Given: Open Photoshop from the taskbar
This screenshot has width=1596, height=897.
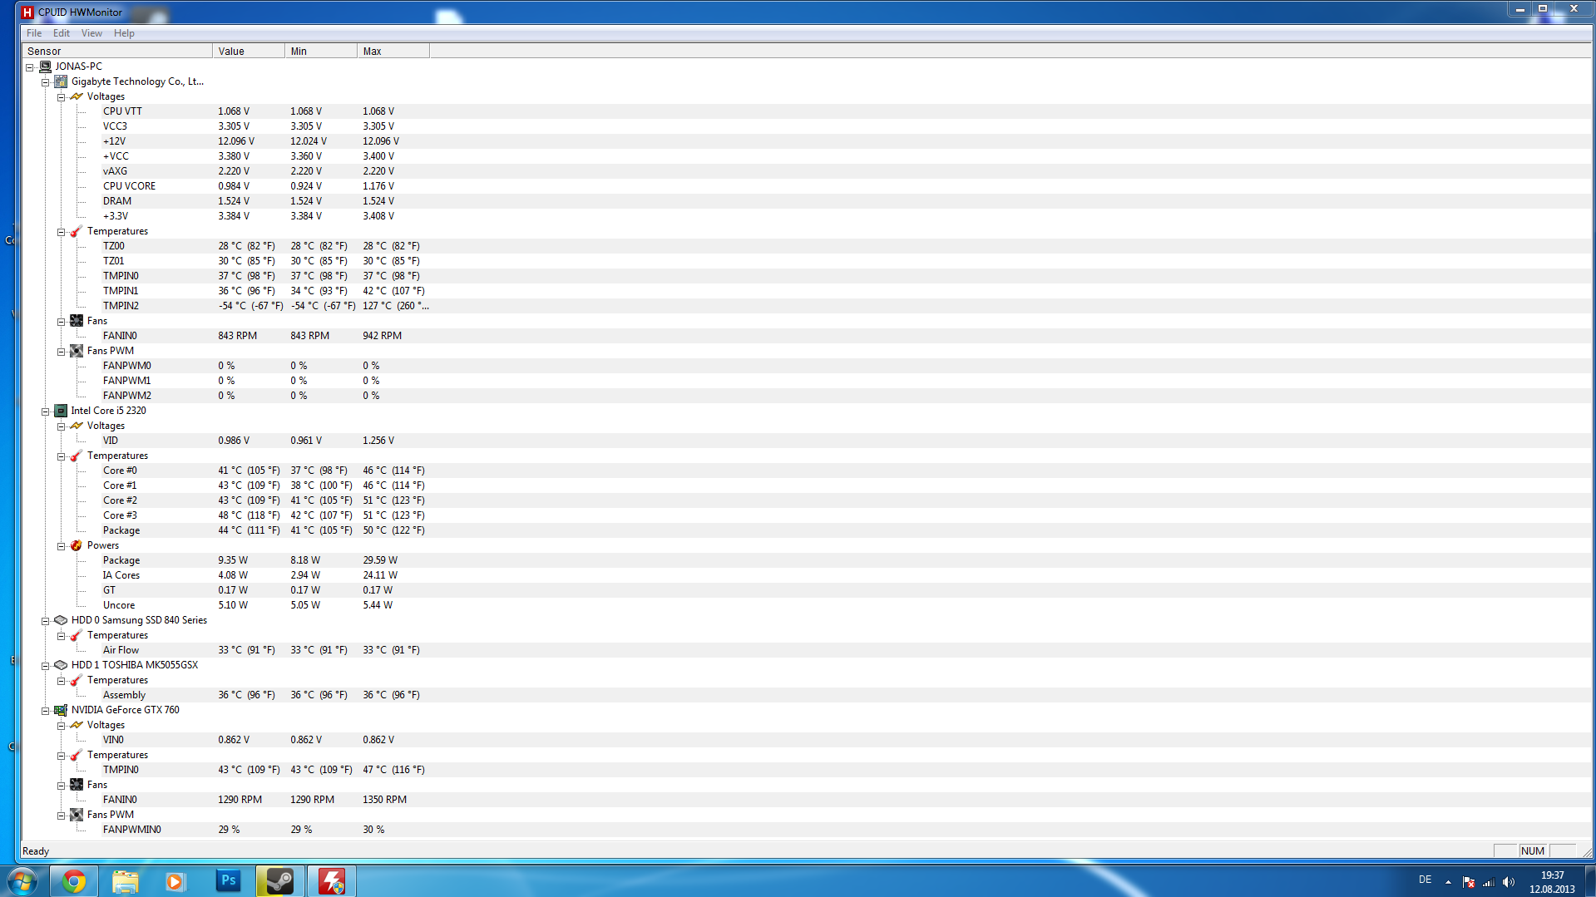Looking at the screenshot, I should coord(228,881).
